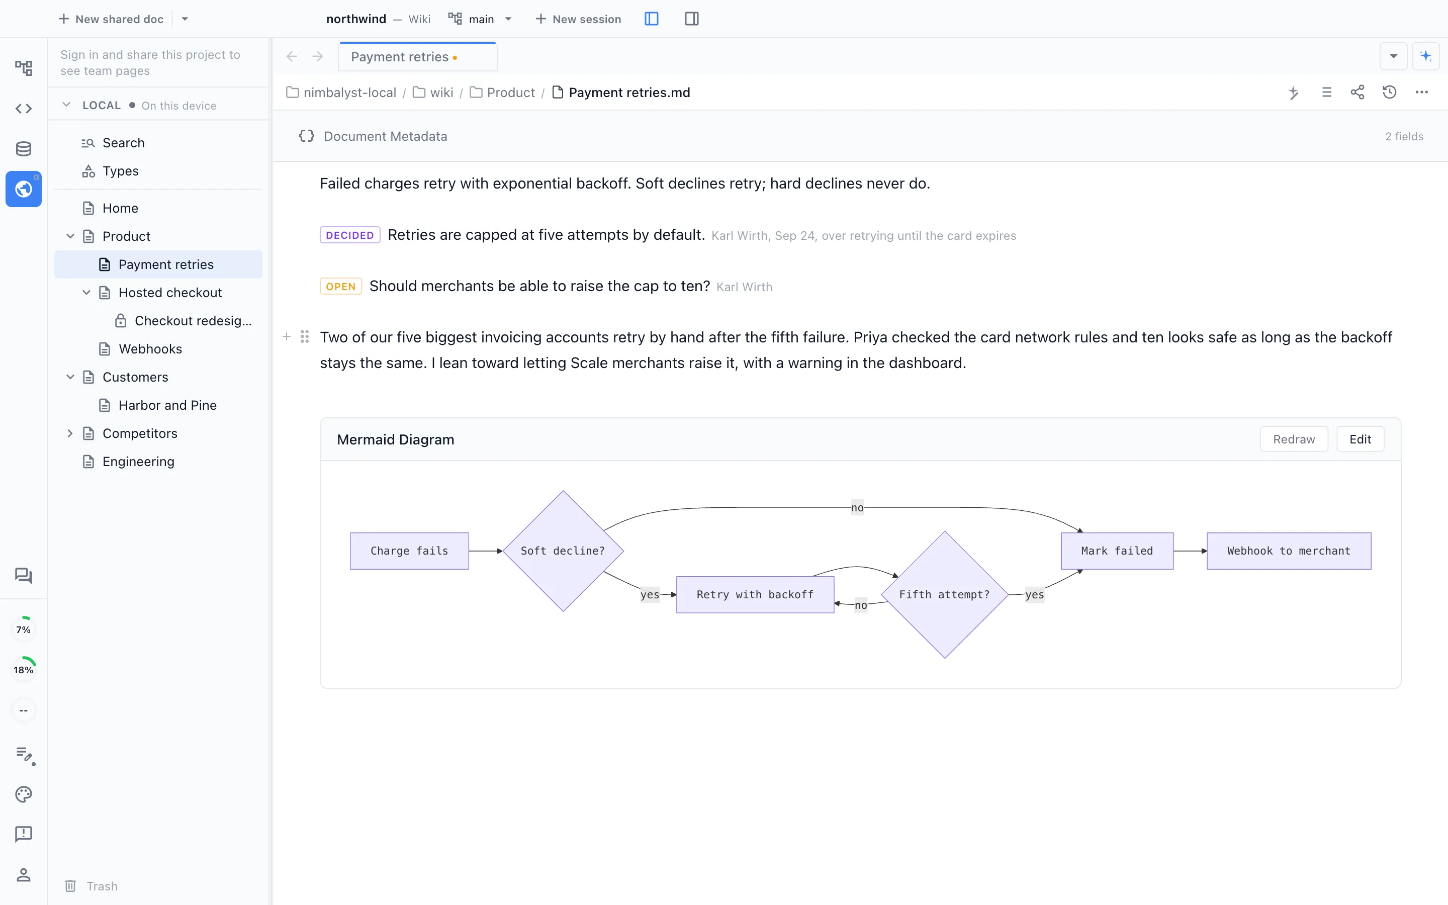Open the worktree icon in left rail
The image size is (1448, 905).
[23, 68]
